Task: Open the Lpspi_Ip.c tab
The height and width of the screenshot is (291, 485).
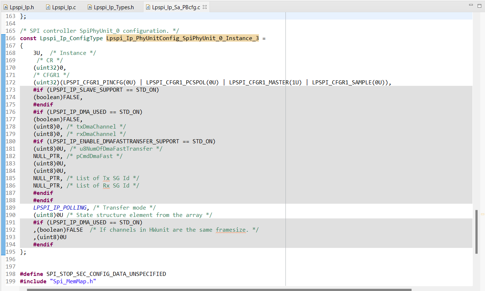Action: (x=63, y=7)
